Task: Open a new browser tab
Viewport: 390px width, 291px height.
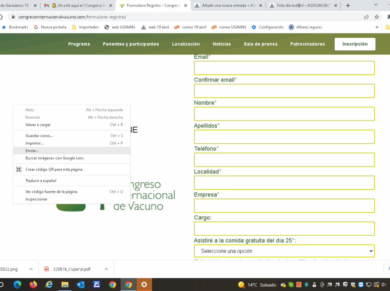Action: tap(348, 6)
